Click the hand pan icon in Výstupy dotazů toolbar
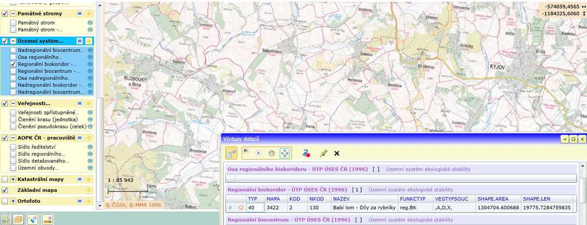Viewport: 587px width, 225px height. pyautogui.click(x=271, y=153)
